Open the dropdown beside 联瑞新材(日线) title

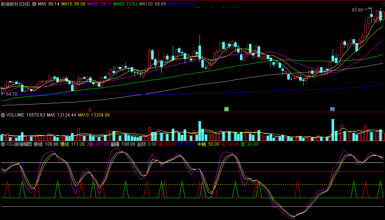[x=34, y=4]
